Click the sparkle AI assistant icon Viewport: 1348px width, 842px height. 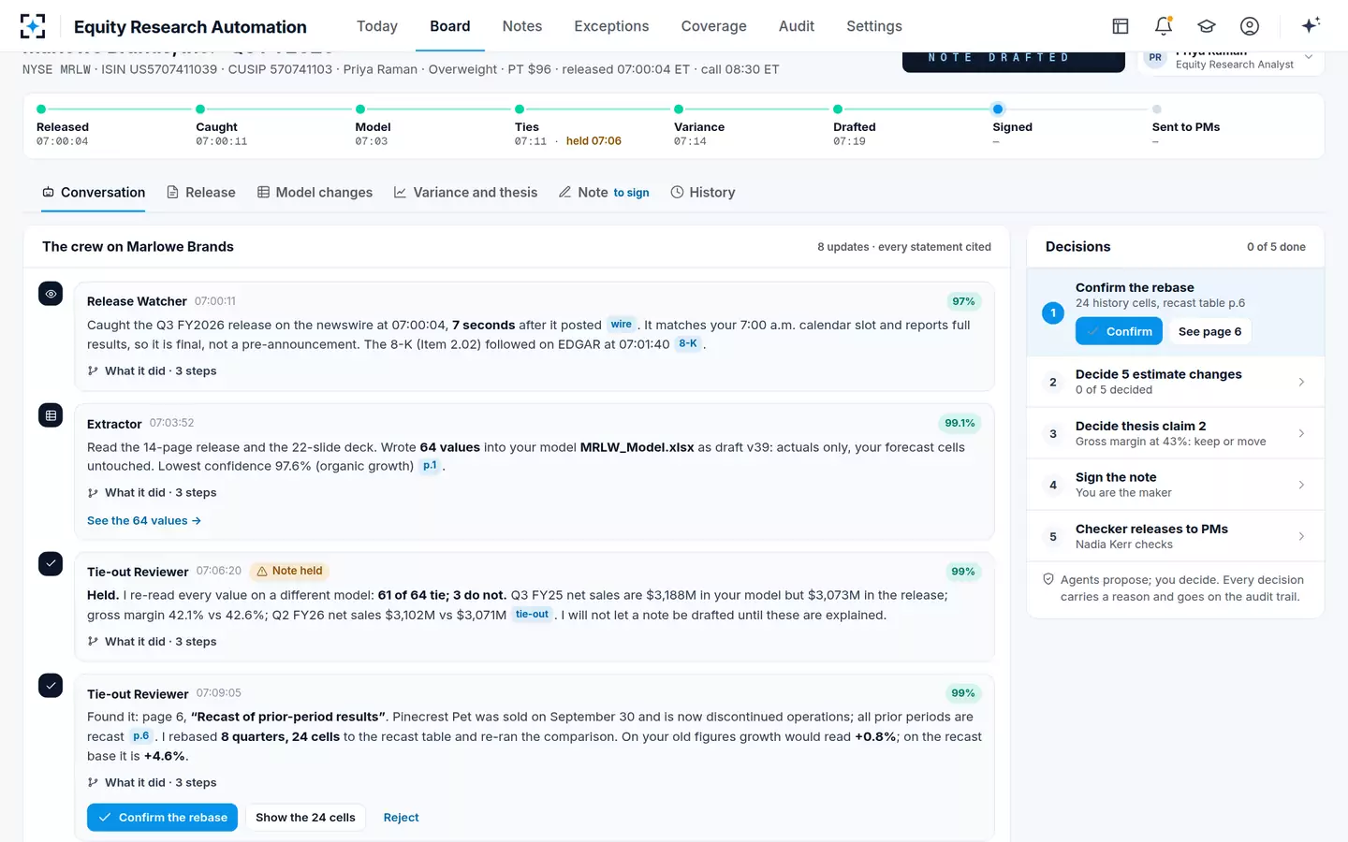click(x=1311, y=25)
